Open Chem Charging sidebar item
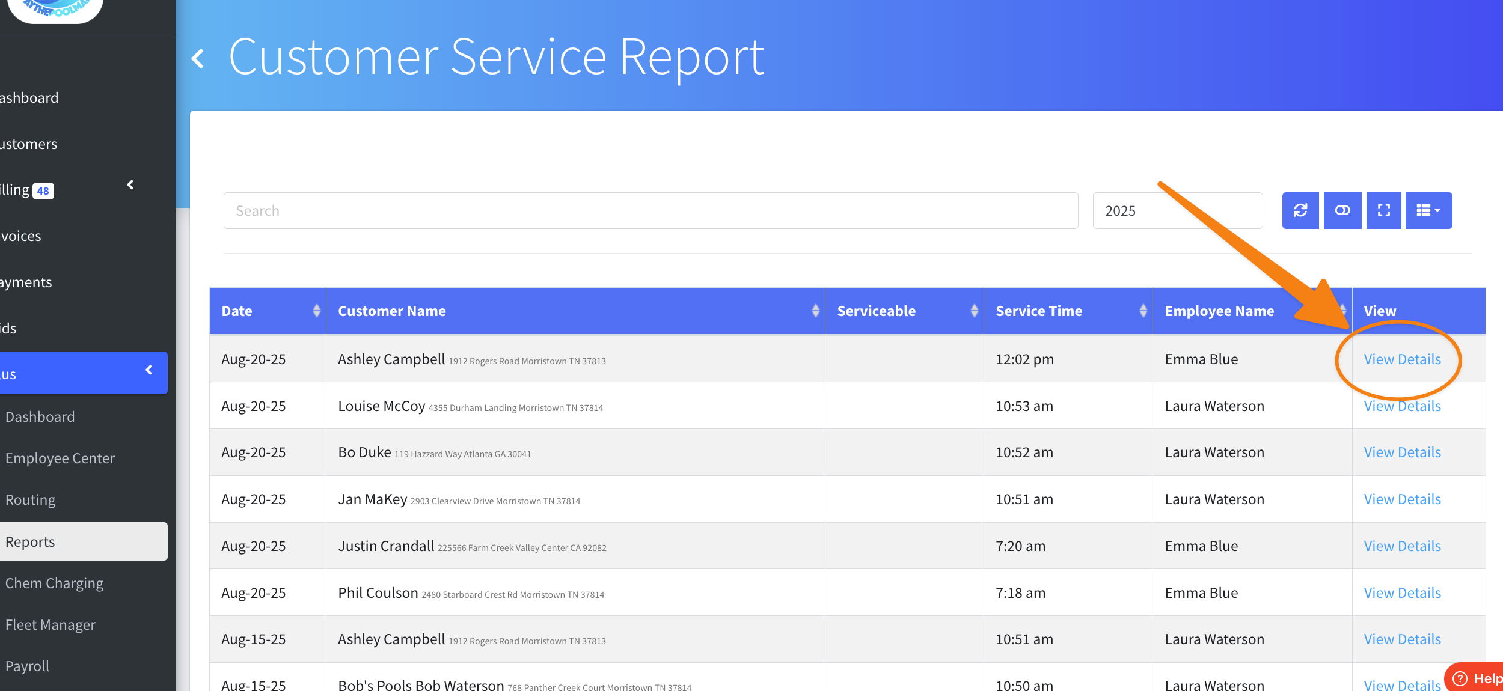 pyautogui.click(x=54, y=583)
